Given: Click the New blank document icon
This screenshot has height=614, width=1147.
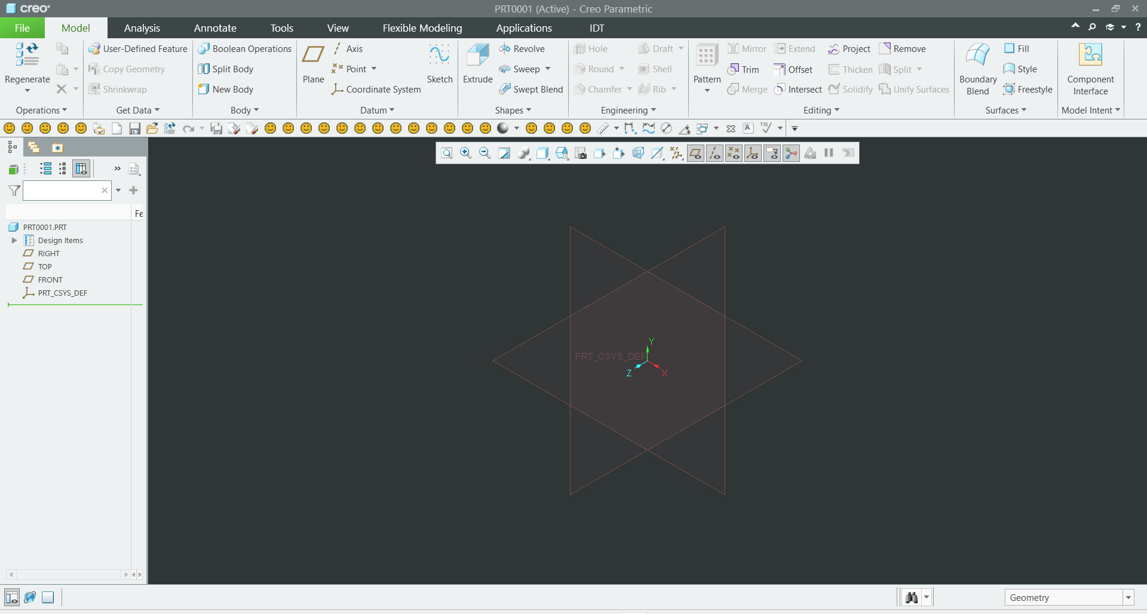Looking at the screenshot, I should pyautogui.click(x=117, y=128).
